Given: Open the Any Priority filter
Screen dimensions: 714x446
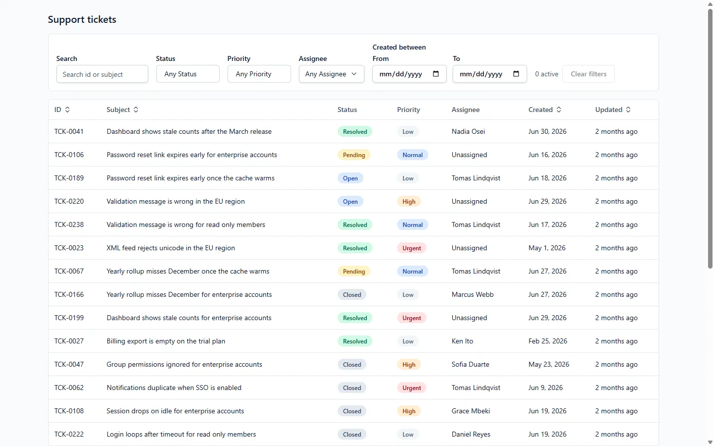Looking at the screenshot, I should [x=259, y=74].
